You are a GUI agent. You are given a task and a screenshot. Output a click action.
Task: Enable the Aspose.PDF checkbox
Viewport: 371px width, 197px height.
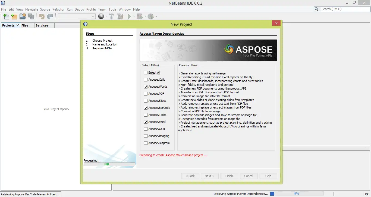146,94
